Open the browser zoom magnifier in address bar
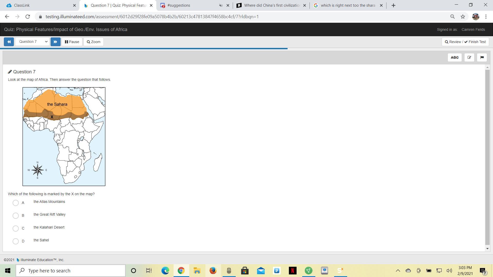This screenshot has width=493, height=277. click(452, 17)
